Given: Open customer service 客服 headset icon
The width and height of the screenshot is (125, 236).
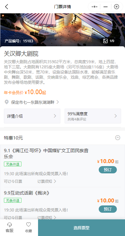Looking at the screenshot, I should [9, 225].
